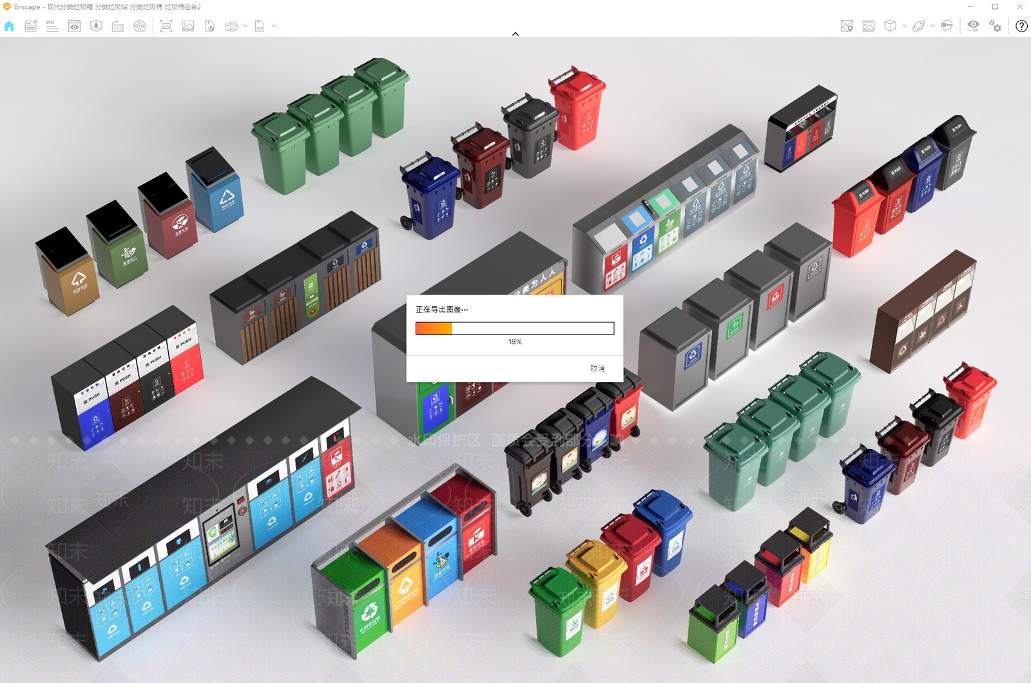Open the view management eye-window icon
This screenshot has height=683, width=1031.
pyautogui.click(x=75, y=26)
